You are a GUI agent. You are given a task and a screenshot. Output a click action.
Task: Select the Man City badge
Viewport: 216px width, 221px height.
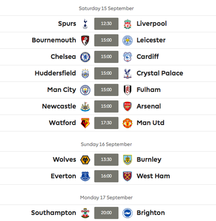[85, 90]
